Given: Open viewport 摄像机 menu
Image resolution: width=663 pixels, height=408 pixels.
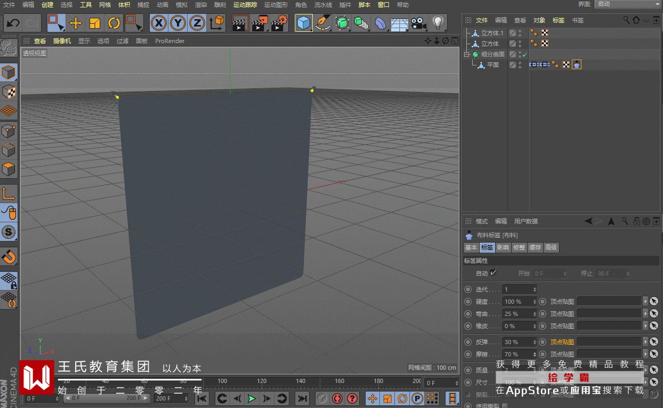Looking at the screenshot, I should tap(62, 41).
